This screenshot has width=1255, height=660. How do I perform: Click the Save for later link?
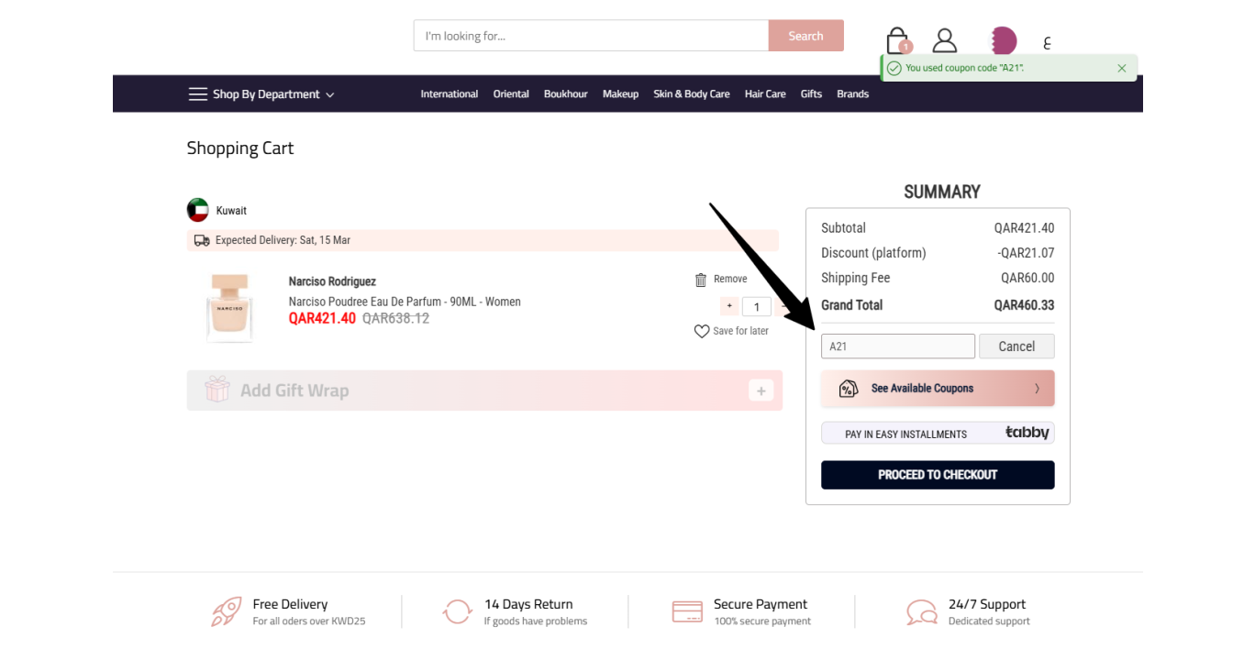[x=741, y=331]
